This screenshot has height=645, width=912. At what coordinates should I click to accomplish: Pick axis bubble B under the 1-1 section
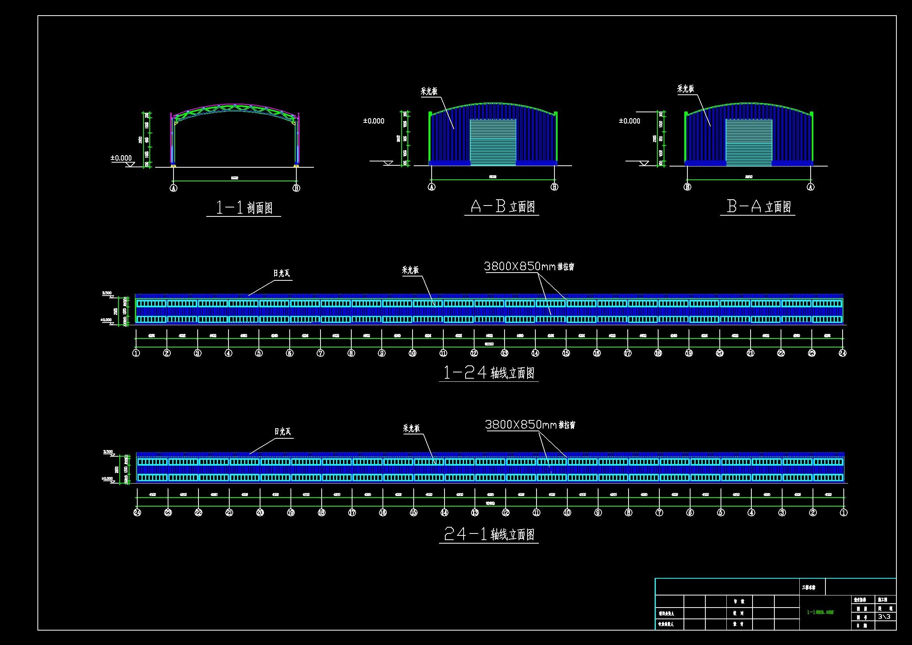pos(296,188)
